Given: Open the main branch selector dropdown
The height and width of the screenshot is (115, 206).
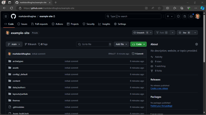Looking at the screenshot, I should 14,44.
